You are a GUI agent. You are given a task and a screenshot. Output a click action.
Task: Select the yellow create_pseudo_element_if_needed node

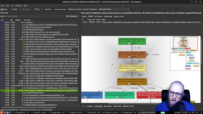click(x=132, y=68)
